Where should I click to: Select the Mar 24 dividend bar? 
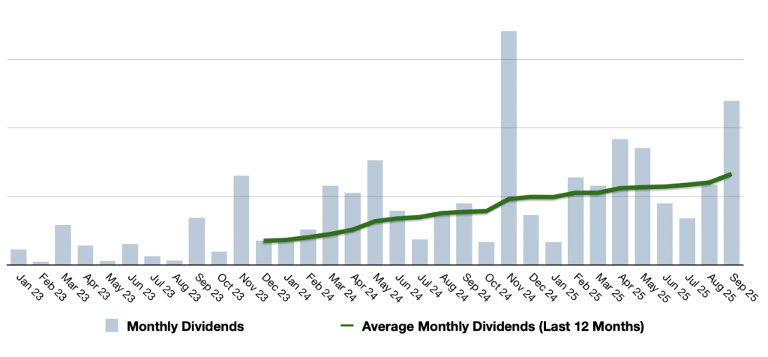331,225
